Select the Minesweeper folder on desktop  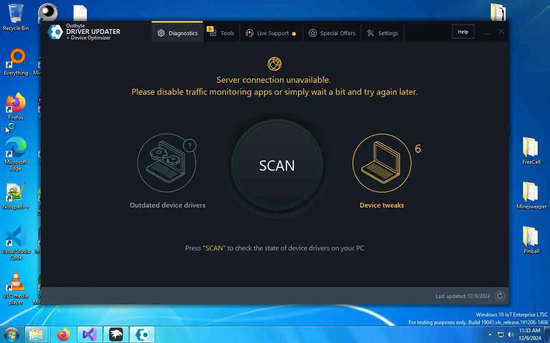(532, 196)
